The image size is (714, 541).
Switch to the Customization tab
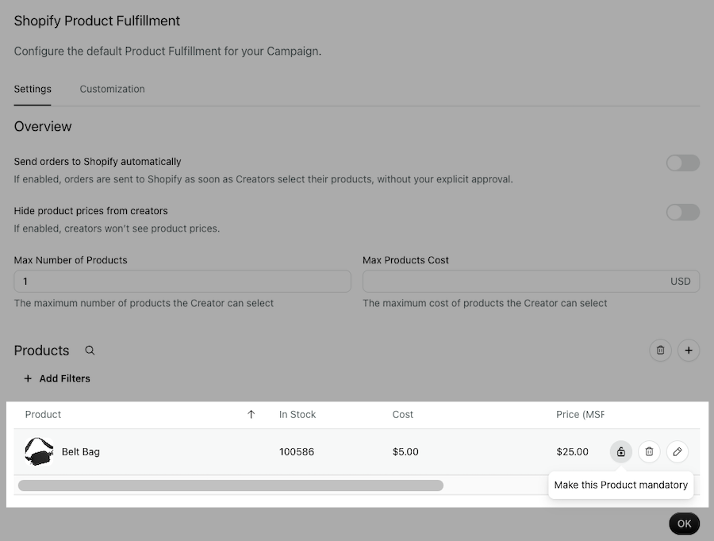coord(112,89)
